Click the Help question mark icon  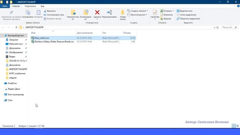tap(238, 6)
